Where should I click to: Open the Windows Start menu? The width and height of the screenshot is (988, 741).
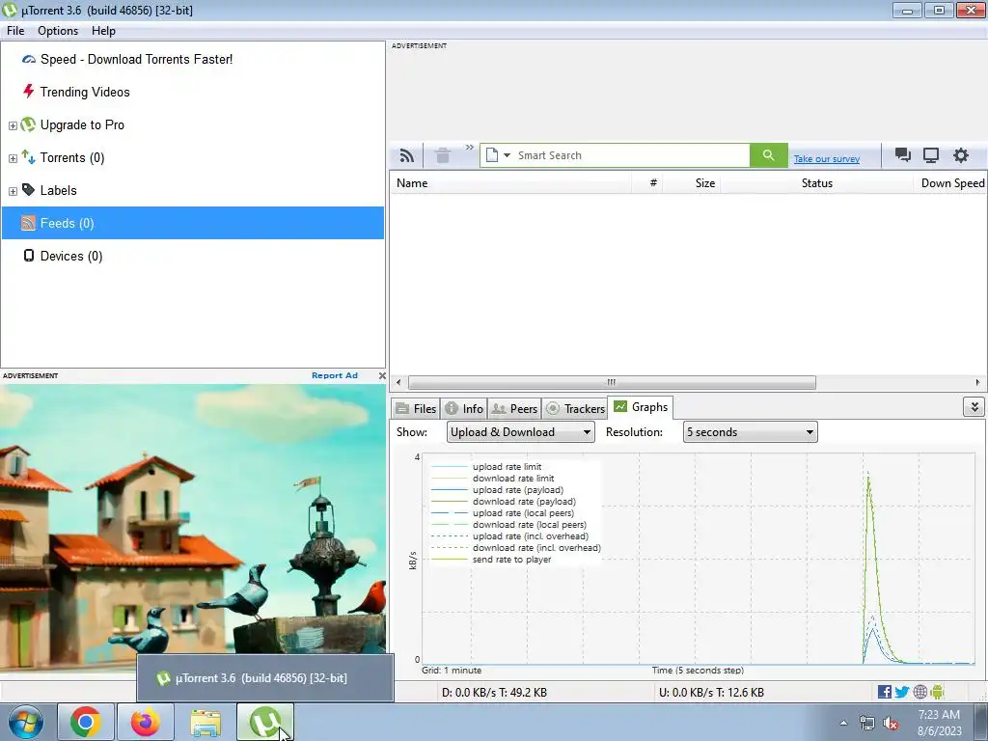coord(26,722)
